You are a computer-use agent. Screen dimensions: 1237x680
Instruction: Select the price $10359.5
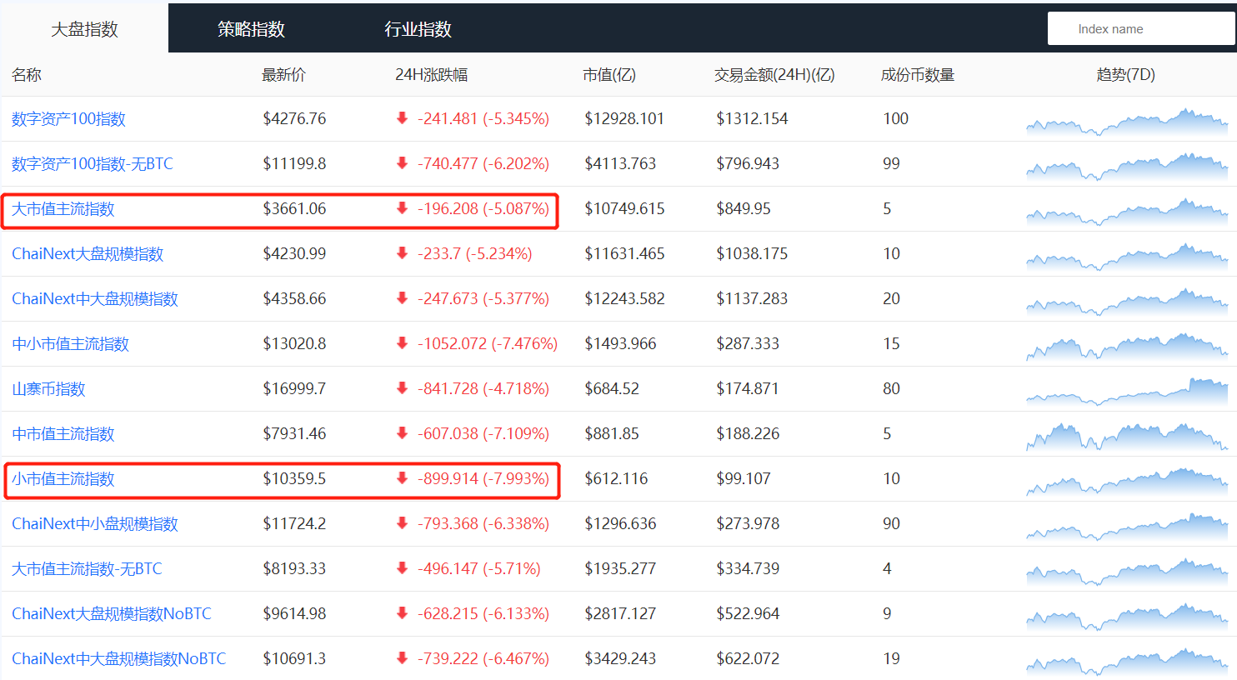[x=294, y=479]
